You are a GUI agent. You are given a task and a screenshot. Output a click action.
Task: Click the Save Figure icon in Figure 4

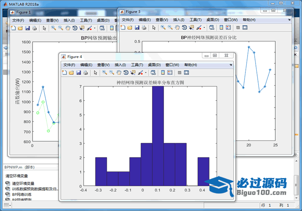(x=79, y=73)
